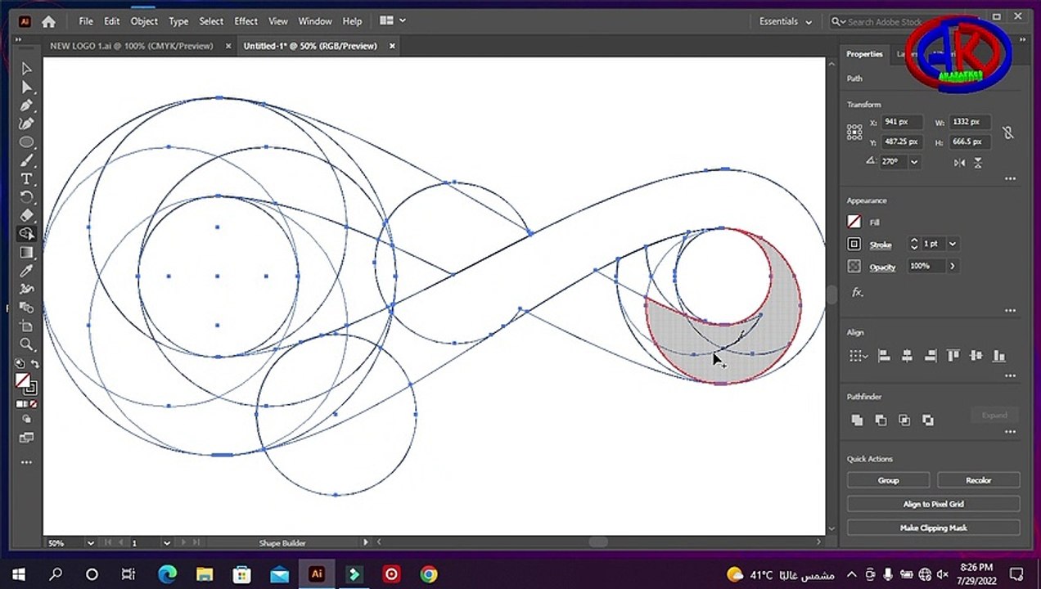Open the zoom level dropdown at 50%
The height and width of the screenshot is (589, 1041).
[90, 542]
